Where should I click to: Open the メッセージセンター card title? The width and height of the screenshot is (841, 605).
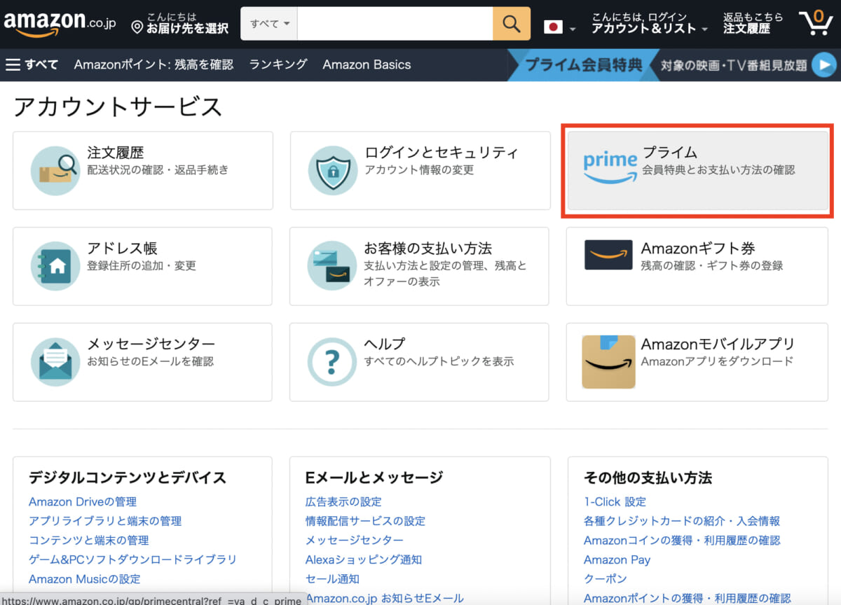pyautogui.click(x=151, y=344)
